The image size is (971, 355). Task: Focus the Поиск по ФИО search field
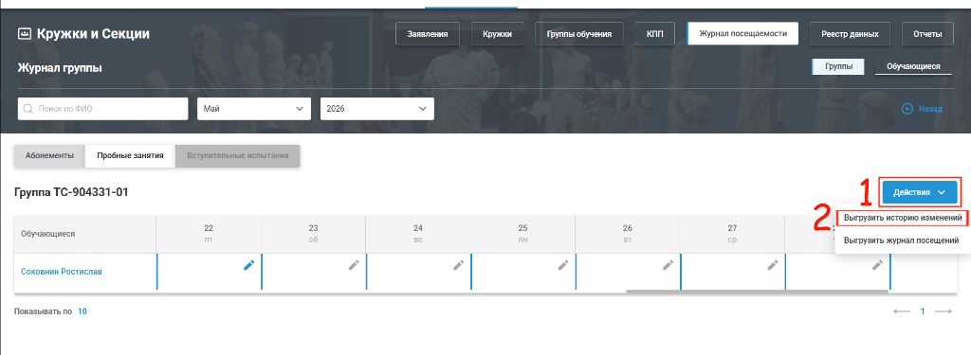pyautogui.click(x=102, y=109)
